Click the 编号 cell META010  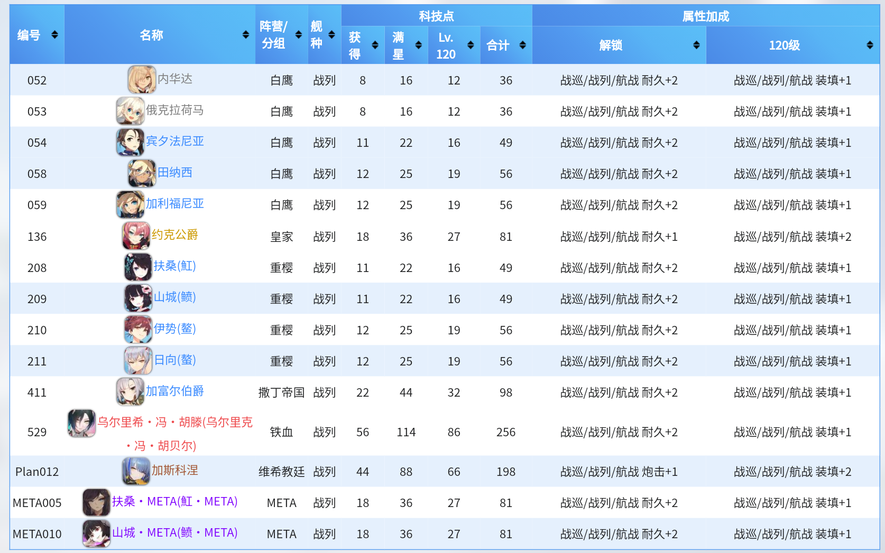[x=37, y=534]
